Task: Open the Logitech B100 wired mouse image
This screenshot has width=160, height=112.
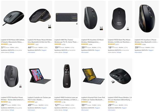Action: 13,19
